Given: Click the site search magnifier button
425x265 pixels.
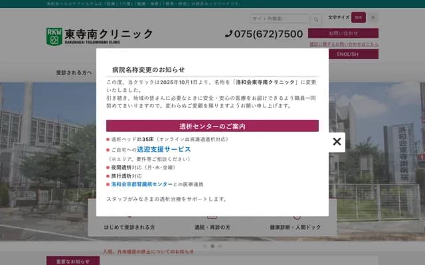Looking at the screenshot, I should click(x=314, y=19).
